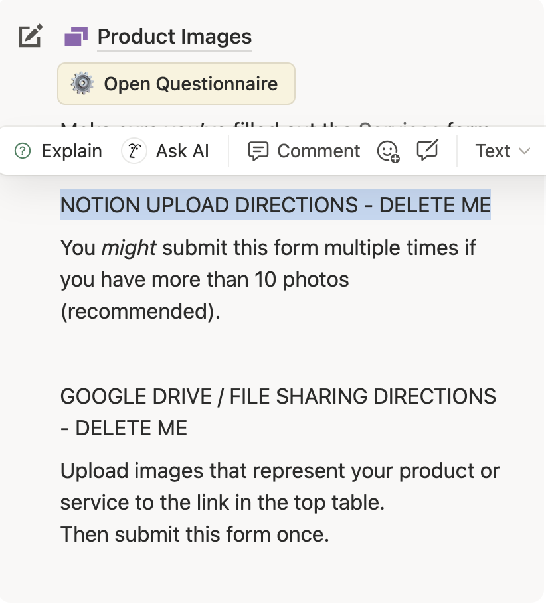The height and width of the screenshot is (612, 546).
Task: Click the gear icon in Open Questionnaire
Action: [82, 84]
